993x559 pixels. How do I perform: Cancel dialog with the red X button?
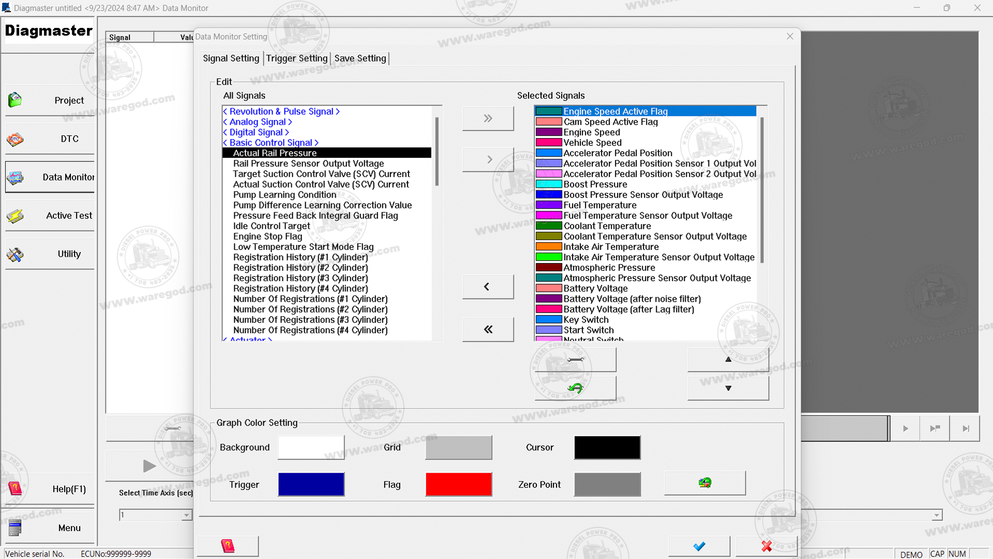(766, 546)
